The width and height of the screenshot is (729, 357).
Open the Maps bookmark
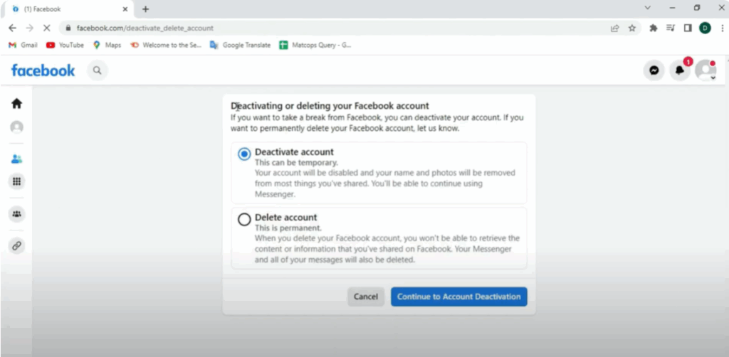107,45
